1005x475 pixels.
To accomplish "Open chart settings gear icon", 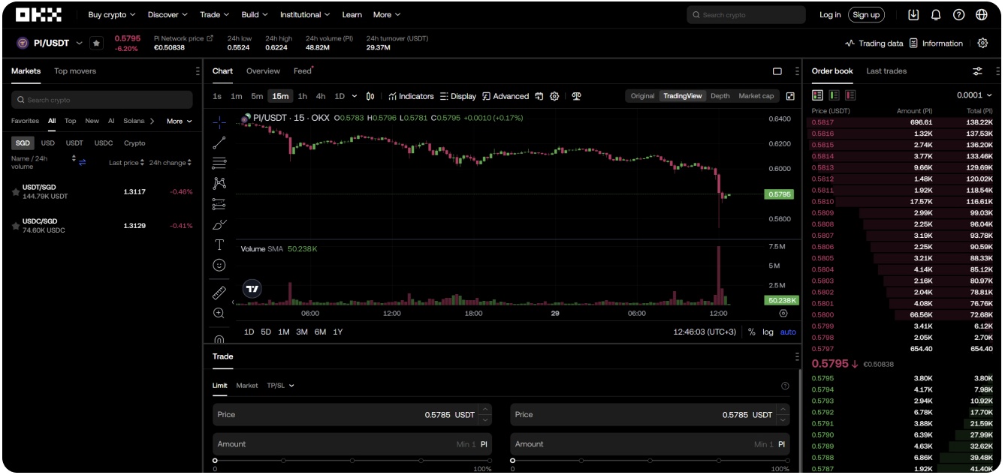I will [554, 96].
